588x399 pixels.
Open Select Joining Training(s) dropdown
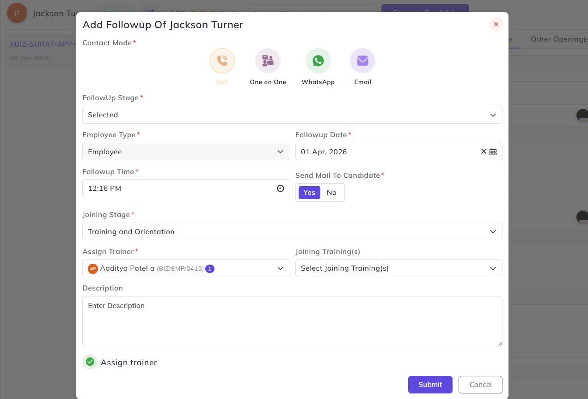399,268
